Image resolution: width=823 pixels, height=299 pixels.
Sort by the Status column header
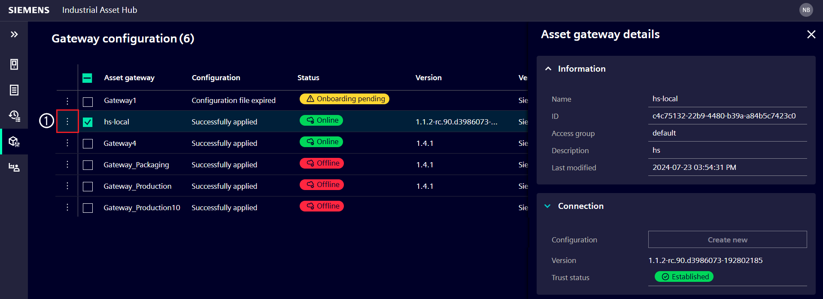click(x=308, y=78)
